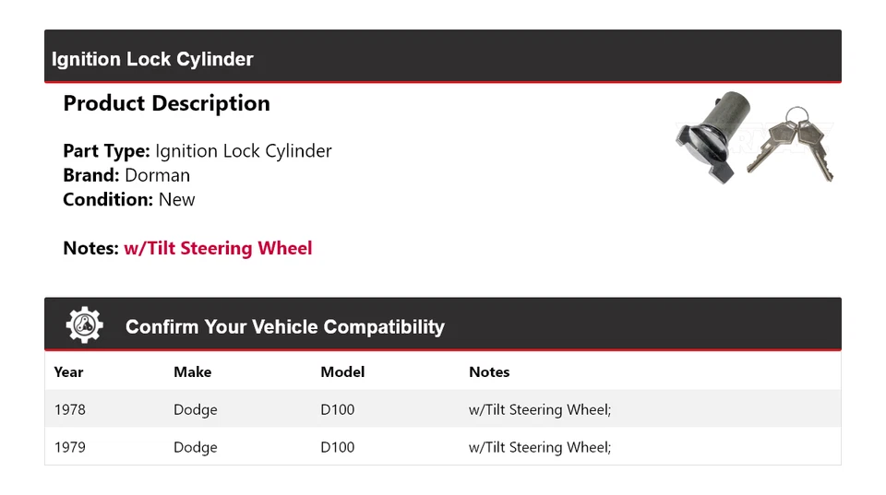Open the ignition lock cylinder product image
Viewport: 886px width, 495px height.
coord(754,137)
